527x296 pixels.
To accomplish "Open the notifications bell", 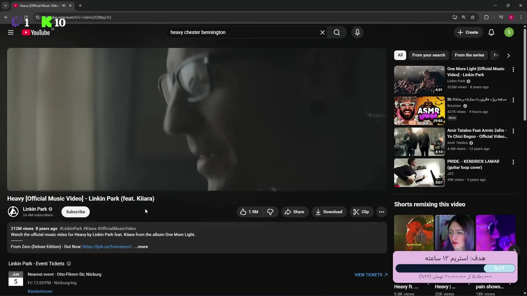I will (x=491, y=32).
